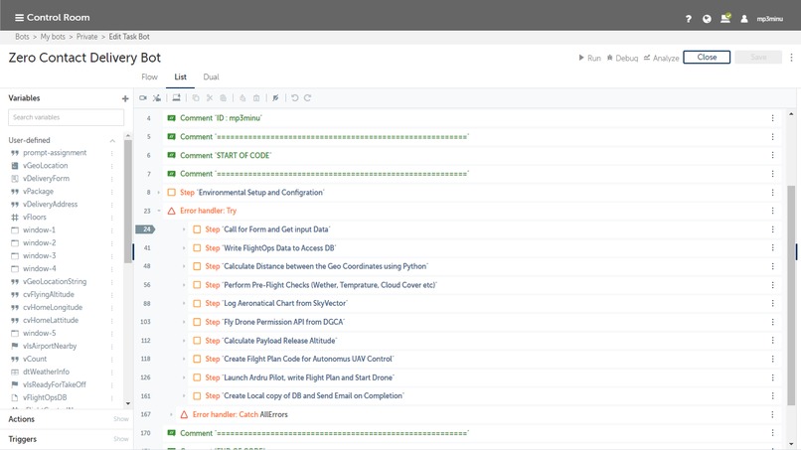Select the vFlightOpsDB variable

coord(45,397)
